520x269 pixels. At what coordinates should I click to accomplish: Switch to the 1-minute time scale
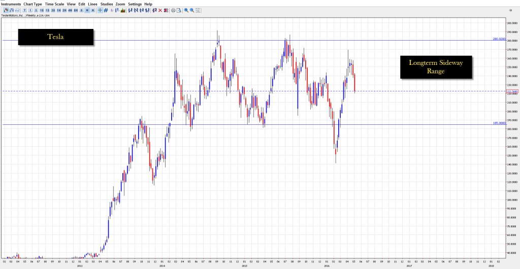(x=30, y=10)
